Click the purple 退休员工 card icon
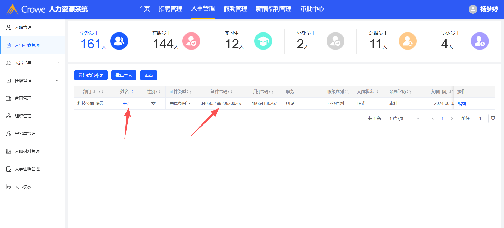504x228 pixels. pos(480,41)
